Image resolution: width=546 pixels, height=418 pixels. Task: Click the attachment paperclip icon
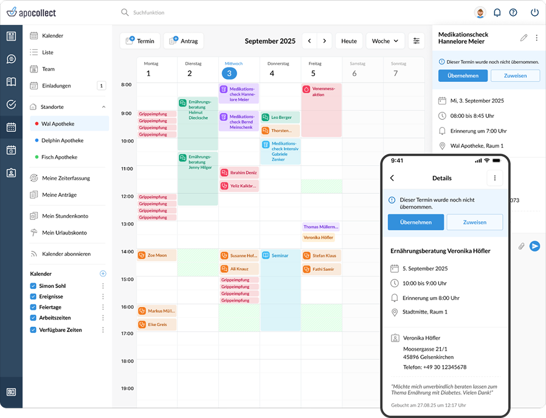coord(521,246)
